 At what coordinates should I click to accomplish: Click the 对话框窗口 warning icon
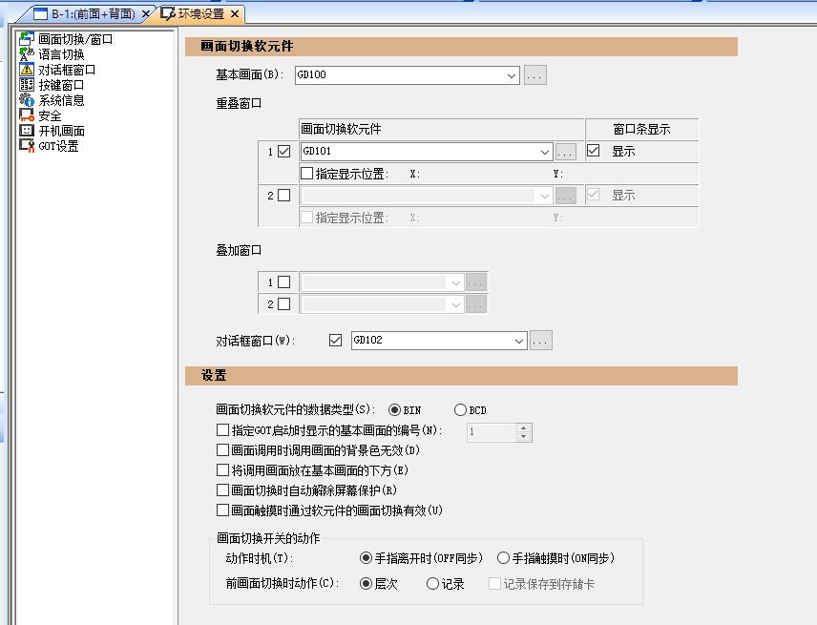click(27, 70)
